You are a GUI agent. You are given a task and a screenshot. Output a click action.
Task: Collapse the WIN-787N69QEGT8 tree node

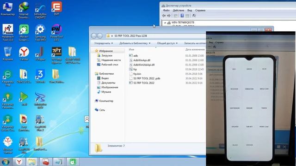tap(165, 23)
